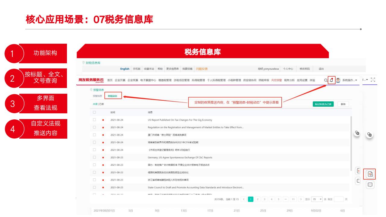
Task: Open the chat bubble icon at right edge
Action: tap(371, 184)
